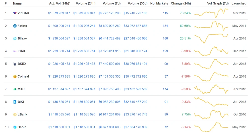Click the Fatbtc exchange logo icon

tap(15, 26)
